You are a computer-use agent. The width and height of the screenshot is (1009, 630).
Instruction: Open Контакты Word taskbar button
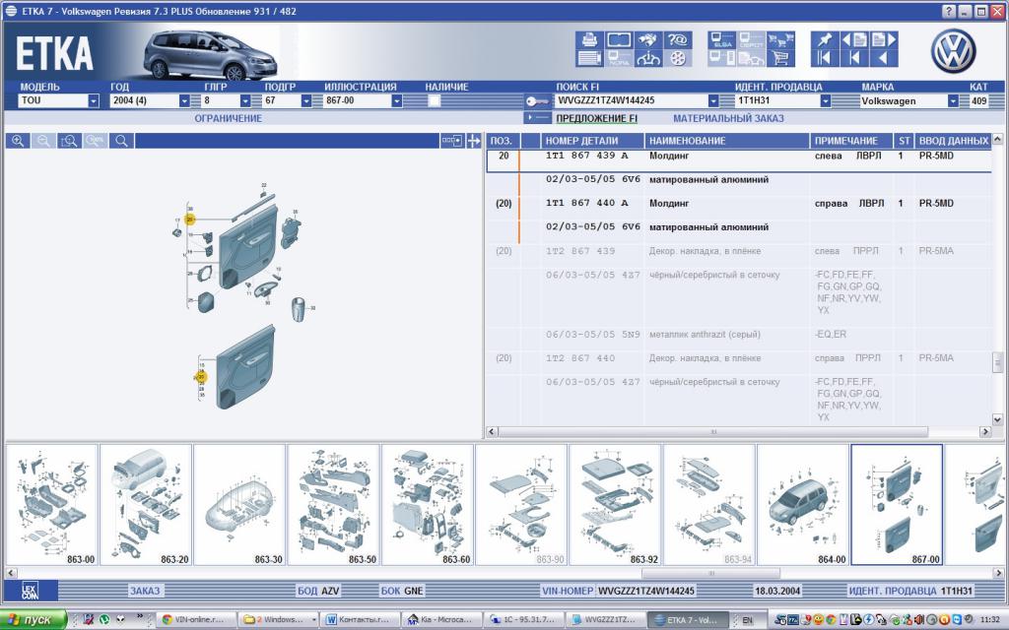coord(360,620)
